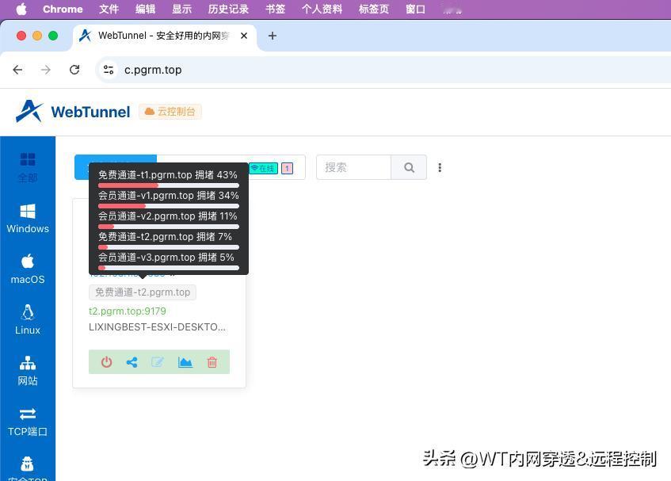Open the traffic chart icon
The image size is (671, 481).
[x=185, y=362]
